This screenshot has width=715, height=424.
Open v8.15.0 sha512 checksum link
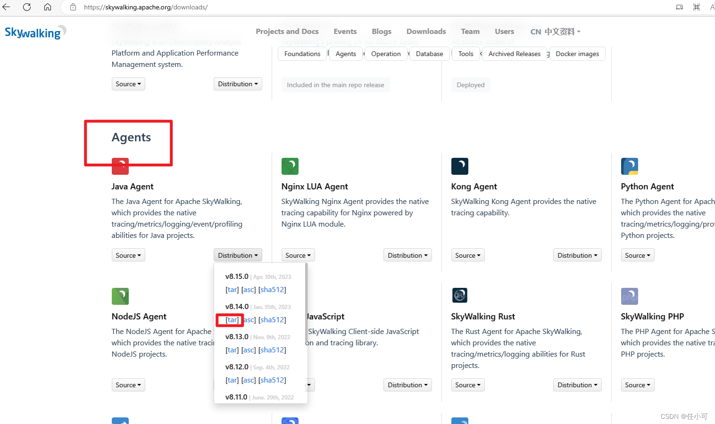tap(272, 290)
